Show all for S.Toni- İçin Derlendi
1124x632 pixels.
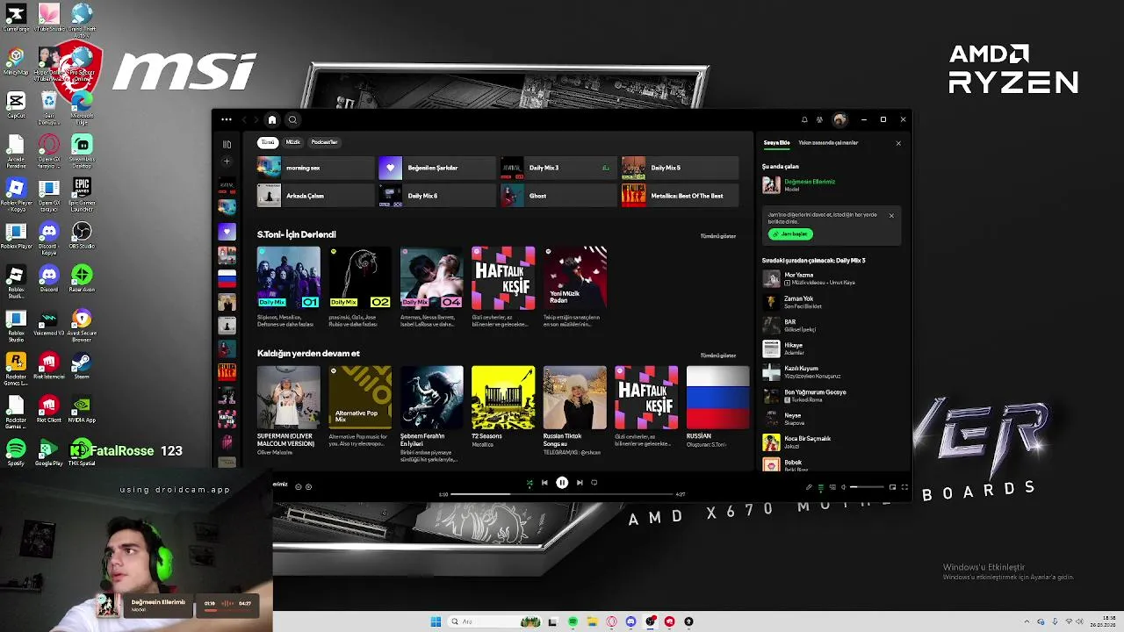click(717, 236)
